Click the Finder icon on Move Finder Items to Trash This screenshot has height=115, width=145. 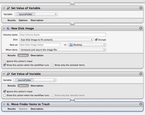coord(8,104)
